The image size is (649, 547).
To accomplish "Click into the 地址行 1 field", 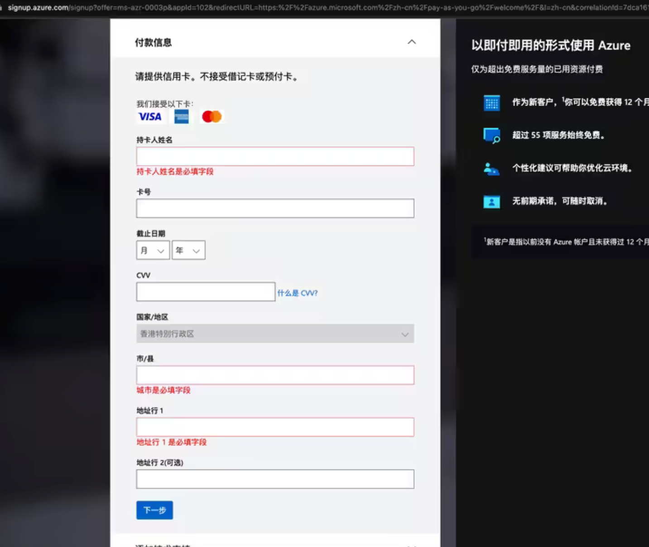I will point(275,427).
